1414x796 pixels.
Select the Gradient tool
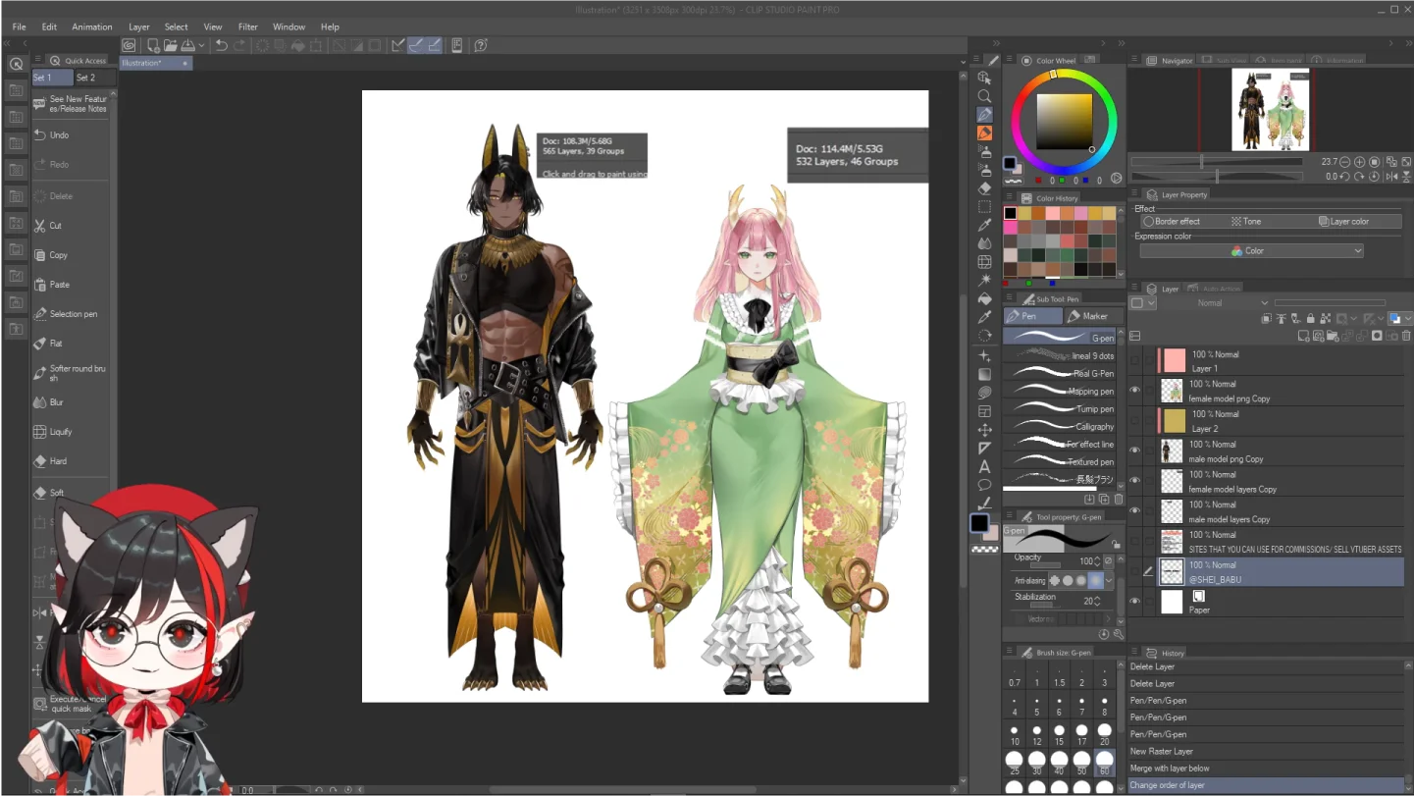(x=984, y=374)
